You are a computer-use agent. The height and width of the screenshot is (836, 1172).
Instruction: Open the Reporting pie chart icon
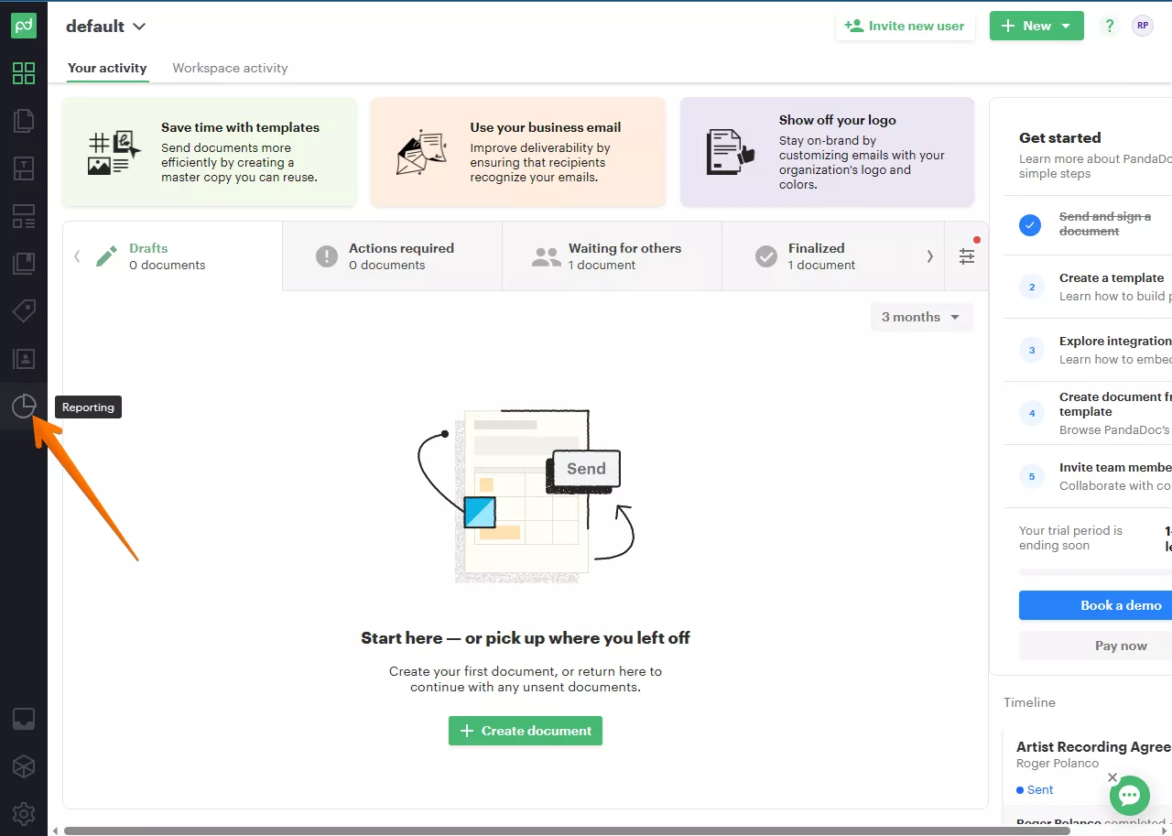(24, 407)
